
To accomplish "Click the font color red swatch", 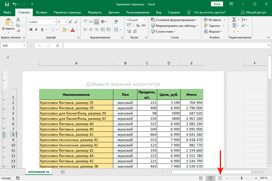I will pos(73,30).
